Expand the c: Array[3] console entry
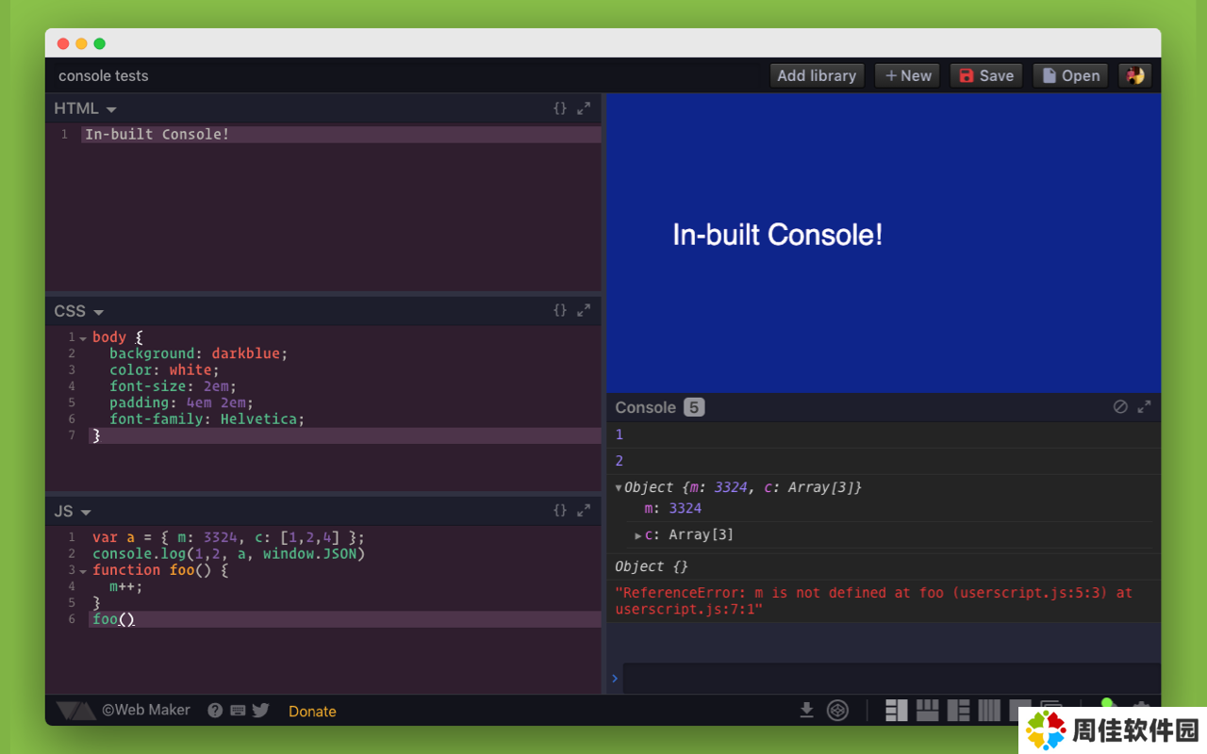1207x754 pixels. [x=638, y=535]
